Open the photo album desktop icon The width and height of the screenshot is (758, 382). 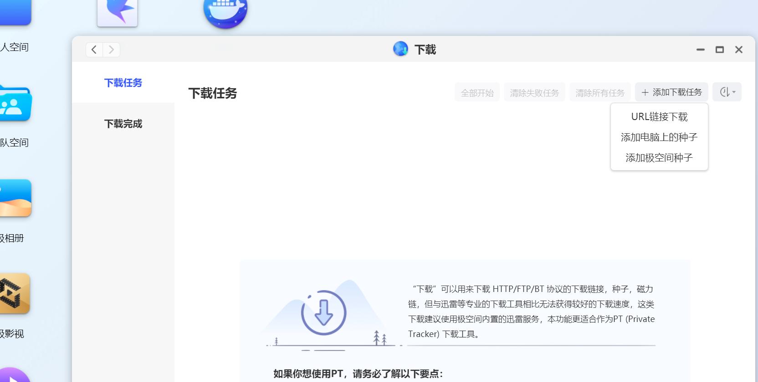[x=15, y=198]
